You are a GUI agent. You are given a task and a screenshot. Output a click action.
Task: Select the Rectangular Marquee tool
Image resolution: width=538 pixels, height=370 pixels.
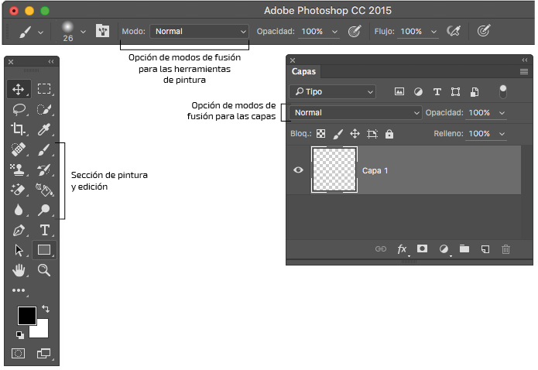(x=44, y=89)
